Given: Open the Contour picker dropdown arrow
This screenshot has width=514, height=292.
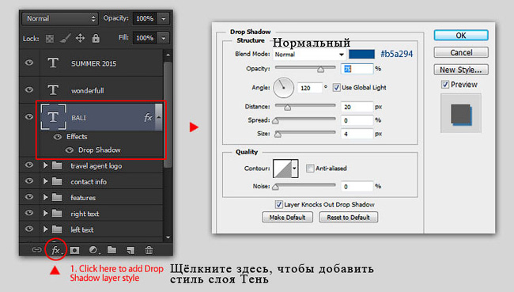Looking at the screenshot, I should click(x=294, y=169).
